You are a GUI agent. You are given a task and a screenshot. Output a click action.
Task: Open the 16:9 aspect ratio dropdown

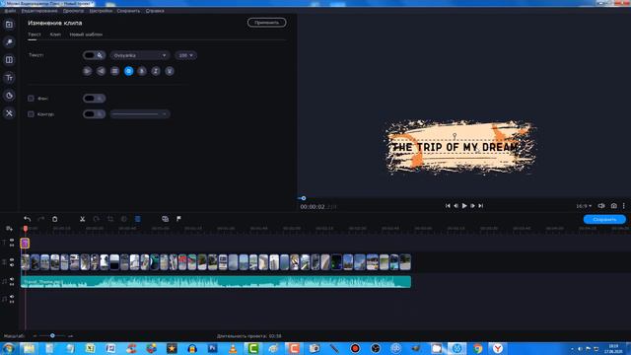(584, 206)
